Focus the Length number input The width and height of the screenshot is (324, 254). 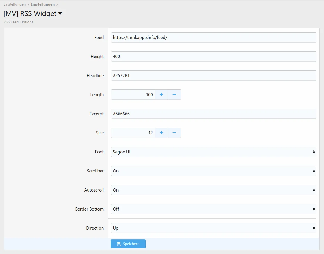(x=133, y=95)
